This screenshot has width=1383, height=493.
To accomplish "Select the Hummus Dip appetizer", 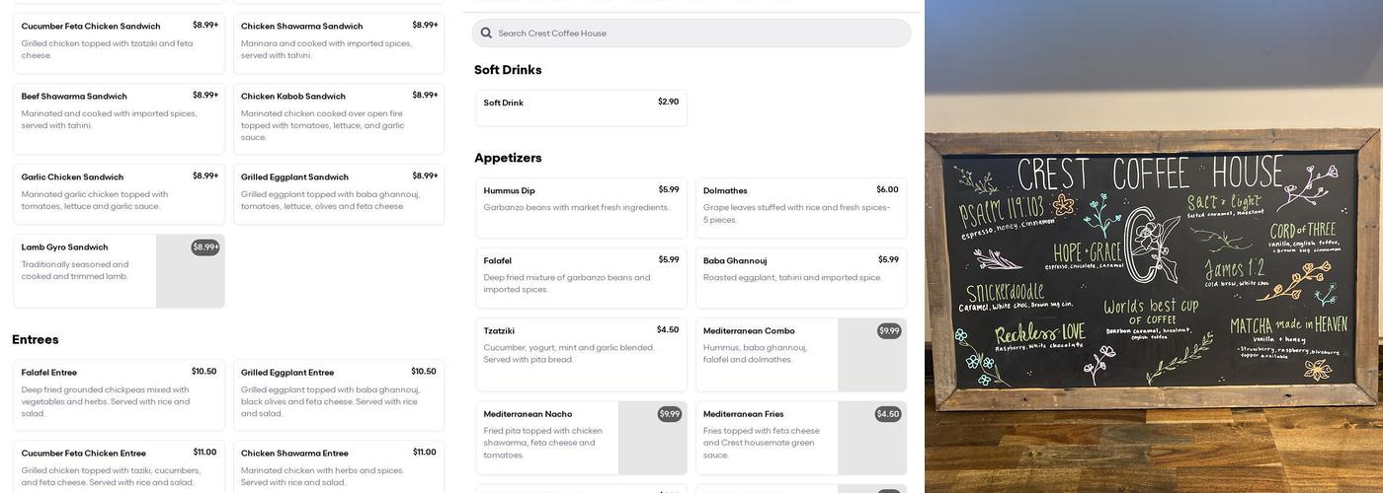I will [x=581, y=207].
